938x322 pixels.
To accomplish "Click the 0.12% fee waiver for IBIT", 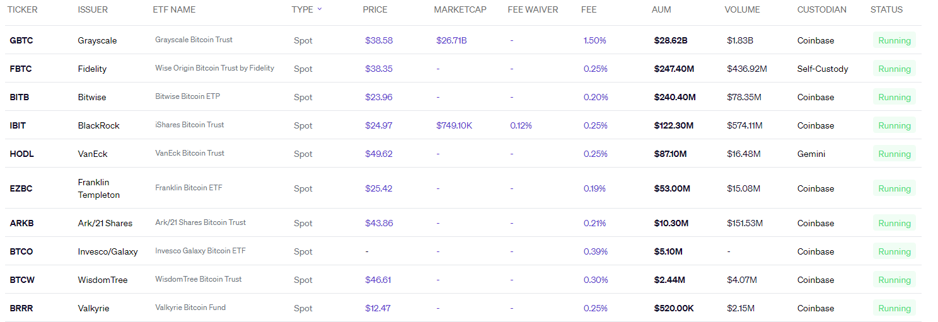I will 521,125.
